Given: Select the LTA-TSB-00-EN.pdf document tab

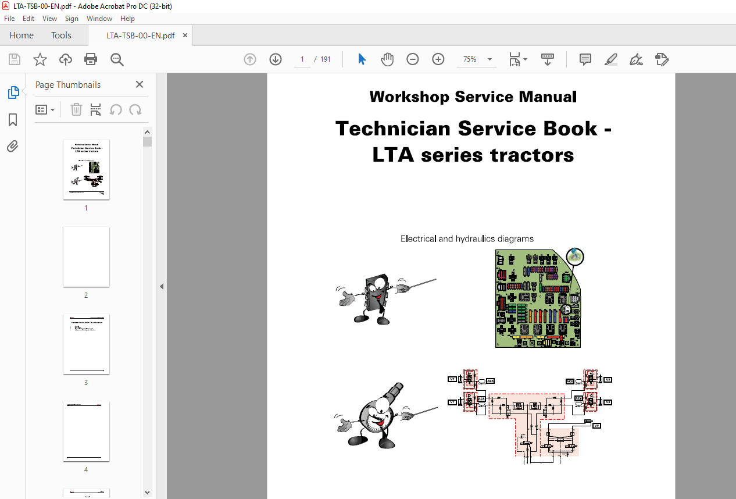Looking at the screenshot, I should (x=140, y=35).
